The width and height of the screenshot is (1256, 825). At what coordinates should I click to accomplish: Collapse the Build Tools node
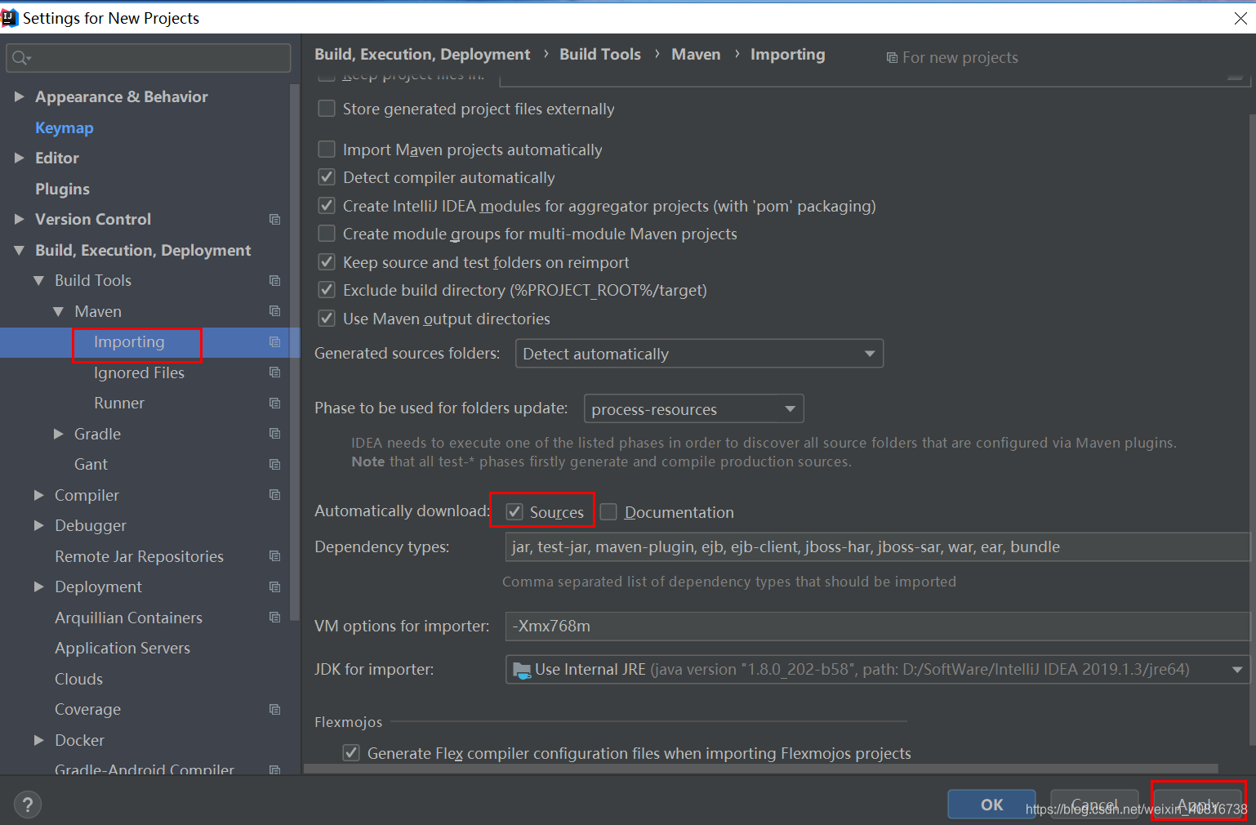(x=38, y=280)
